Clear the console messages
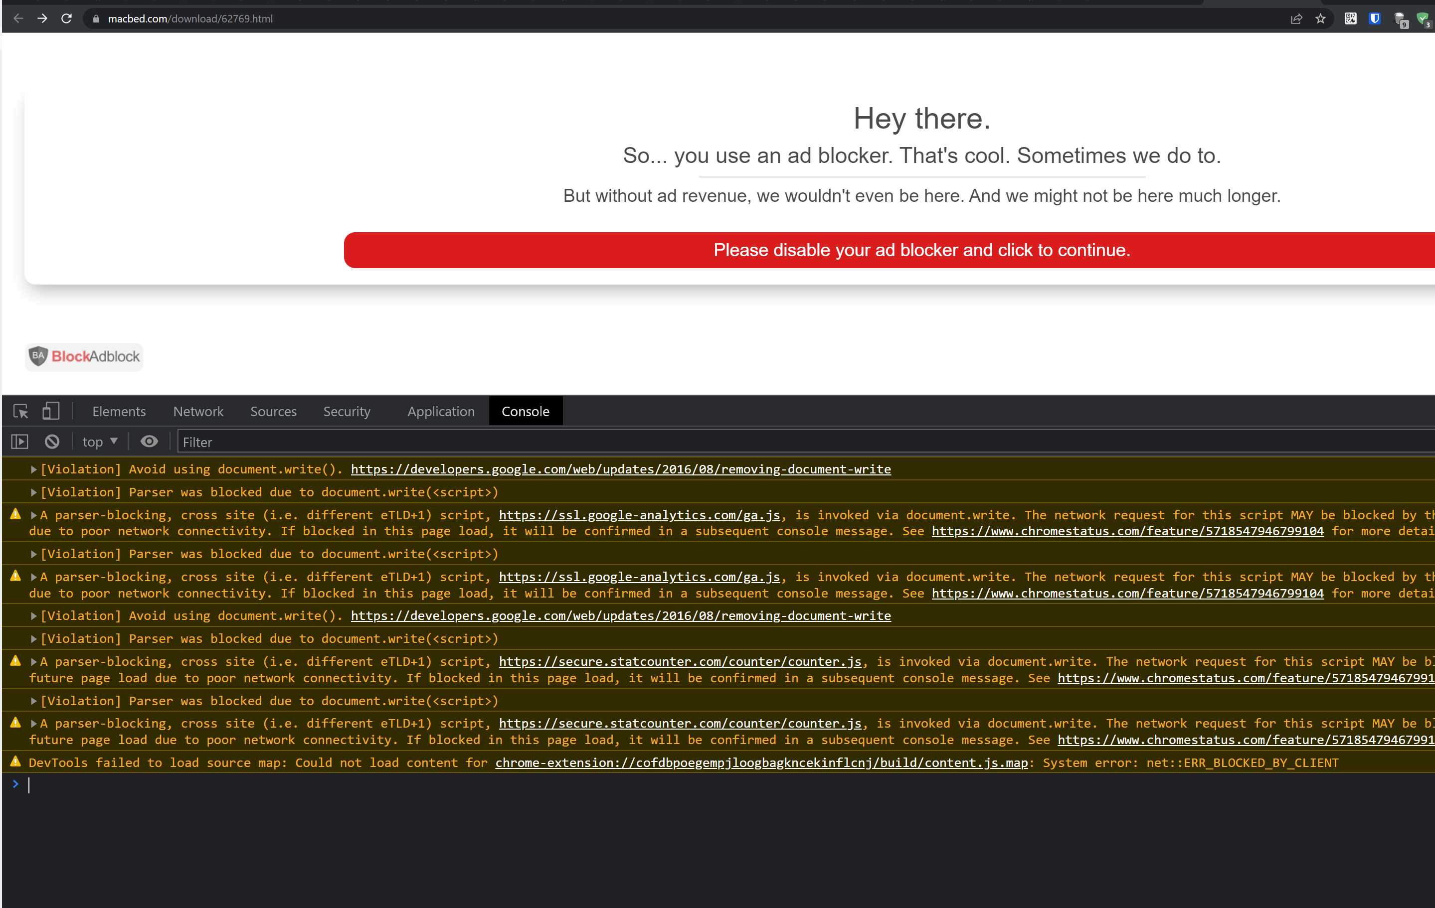Viewport: 1435px width, 908px height. click(x=52, y=442)
